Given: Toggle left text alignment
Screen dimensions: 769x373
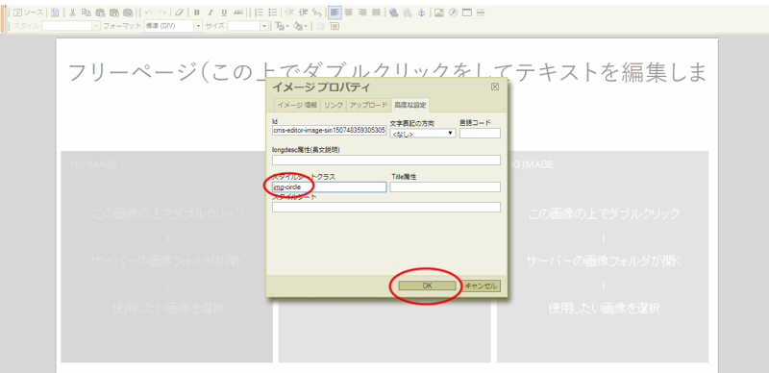Looking at the screenshot, I should (335, 12).
